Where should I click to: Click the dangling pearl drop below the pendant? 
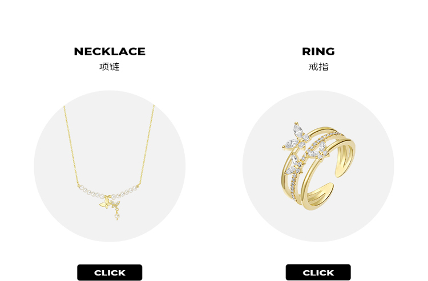(118, 217)
